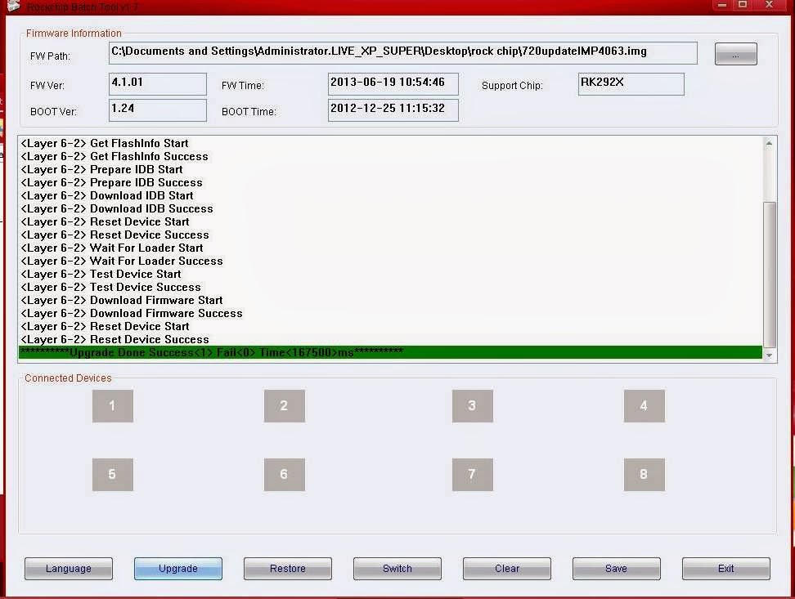Click the Upgrade button
The image size is (795, 599).
point(177,568)
